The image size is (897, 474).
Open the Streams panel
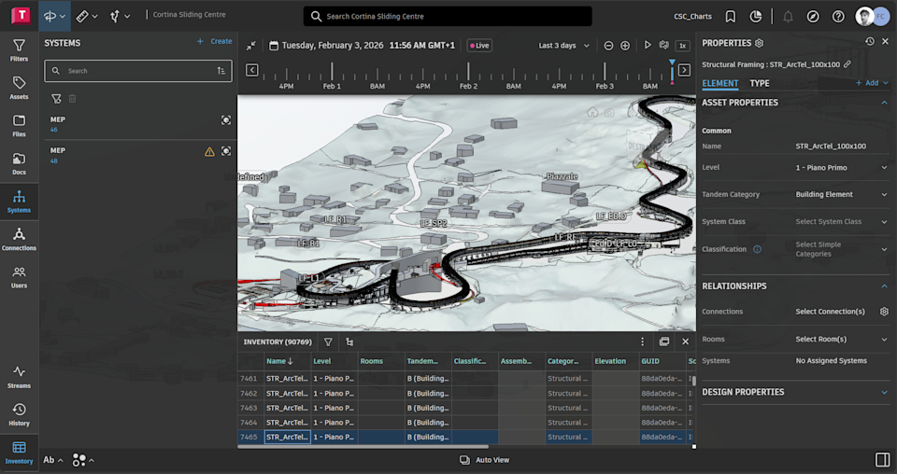[19, 376]
